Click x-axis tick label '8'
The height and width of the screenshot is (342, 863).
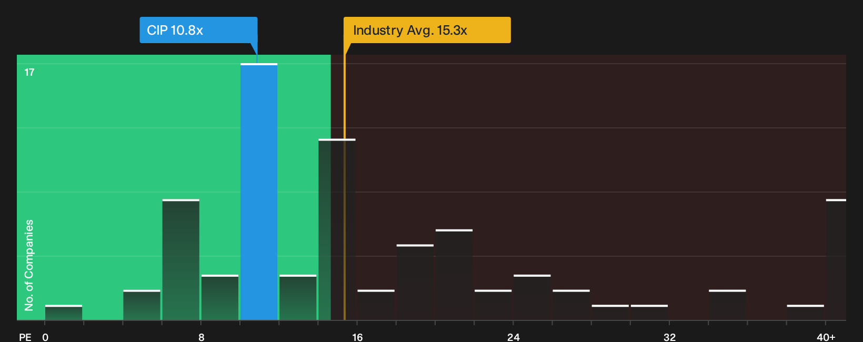coord(202,337)
